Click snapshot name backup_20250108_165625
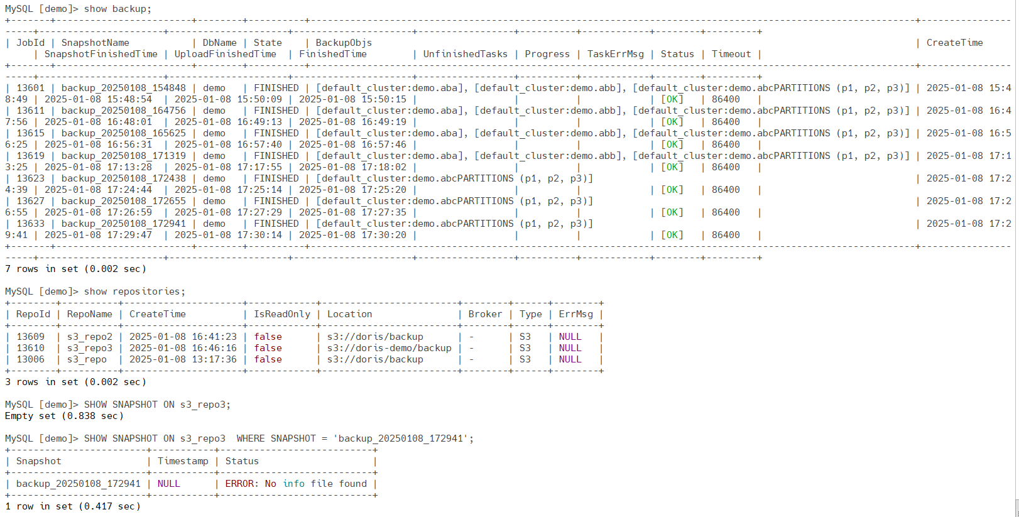 pos(123,133)
